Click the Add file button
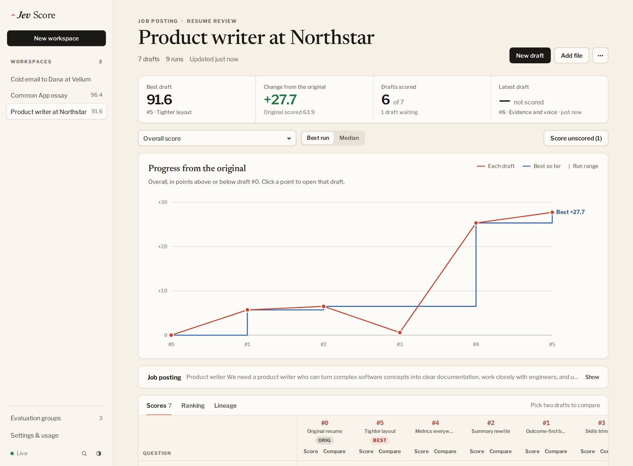633x466 pixels. (x=571, y=55)
